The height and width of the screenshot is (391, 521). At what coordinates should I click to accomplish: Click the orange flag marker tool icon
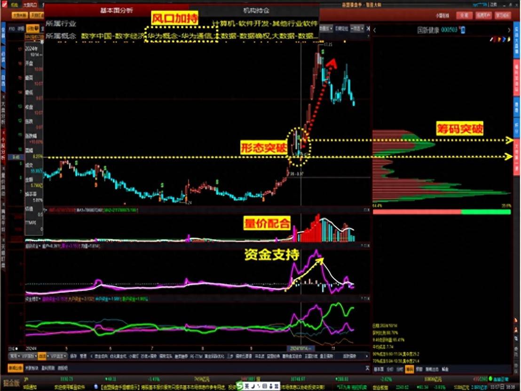(499, 39)
